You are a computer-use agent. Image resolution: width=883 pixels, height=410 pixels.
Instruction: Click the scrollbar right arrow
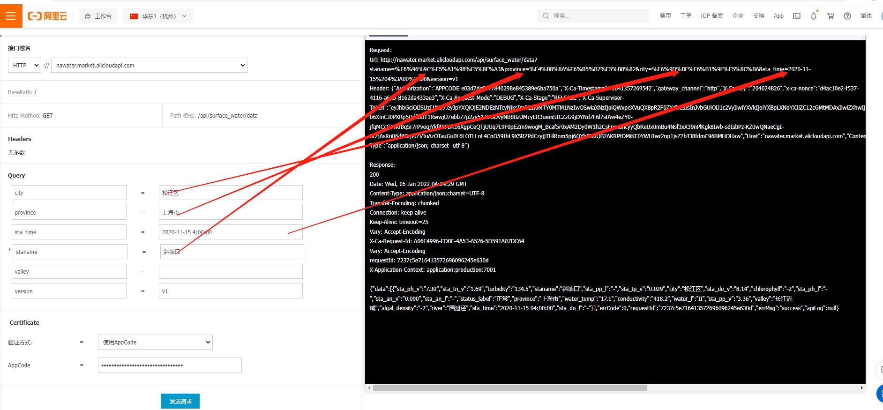pyautogui.click(x=861, y=388)
